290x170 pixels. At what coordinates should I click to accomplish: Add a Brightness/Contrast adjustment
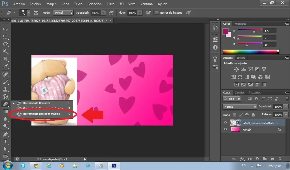pyautogui.click(x=236, y=69)
